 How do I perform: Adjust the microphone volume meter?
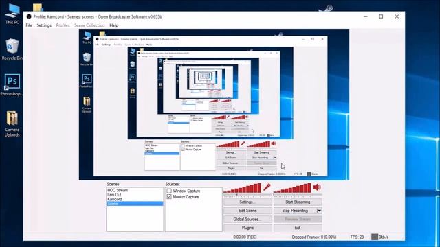point(243,188)
